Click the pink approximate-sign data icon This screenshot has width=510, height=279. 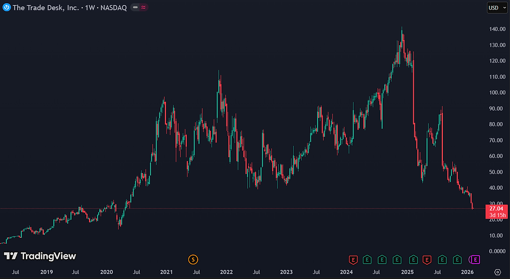pos(144,7)
